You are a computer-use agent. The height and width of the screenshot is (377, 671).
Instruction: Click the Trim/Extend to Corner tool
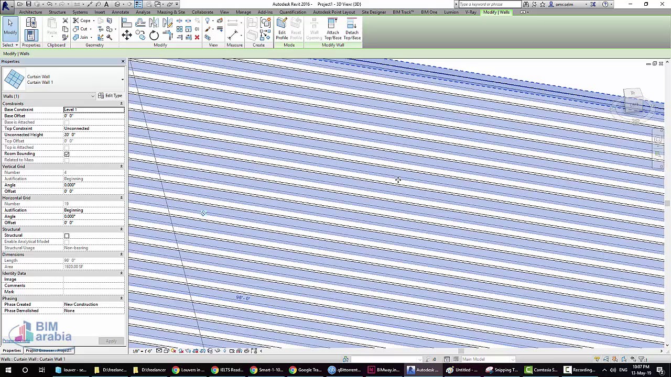click(167, 35)
